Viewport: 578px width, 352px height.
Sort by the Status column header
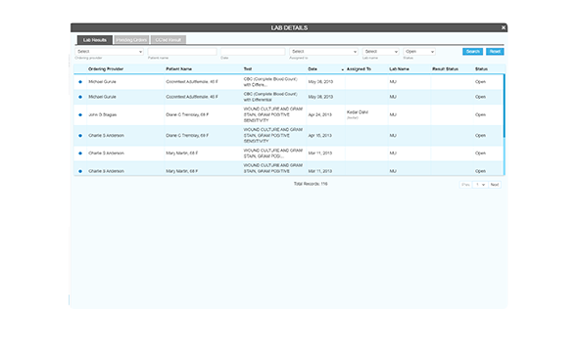click(x=481, y=68)
